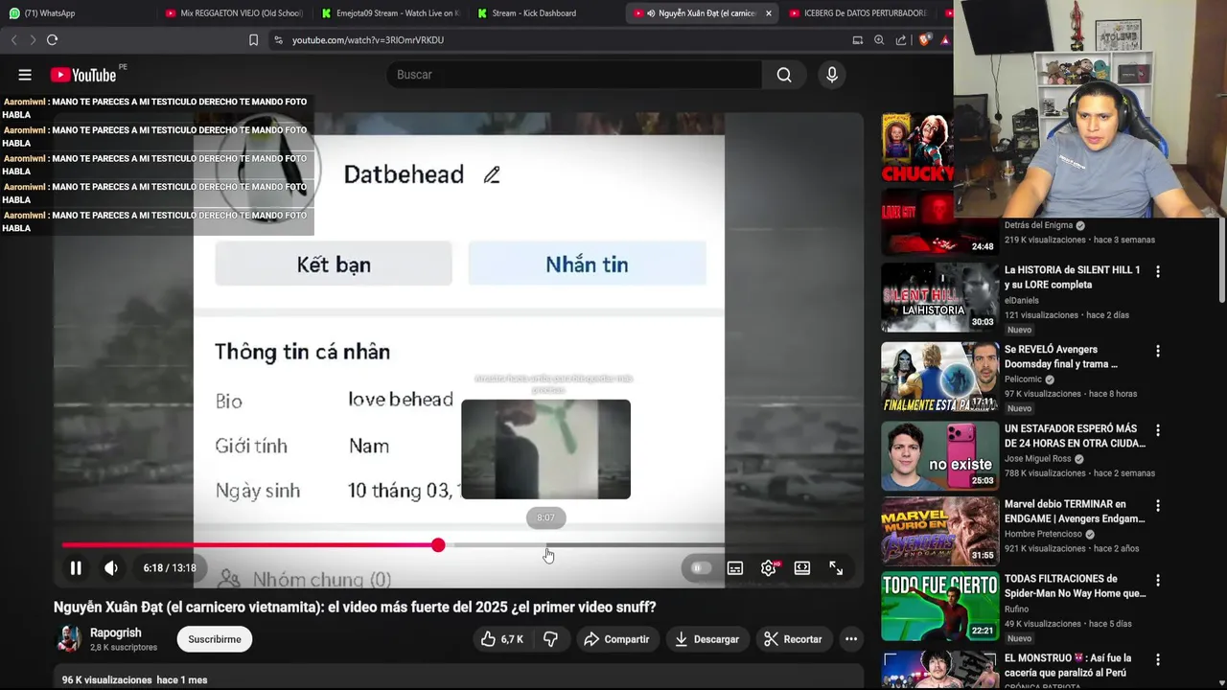Enter full screen mode

(836, 568)
